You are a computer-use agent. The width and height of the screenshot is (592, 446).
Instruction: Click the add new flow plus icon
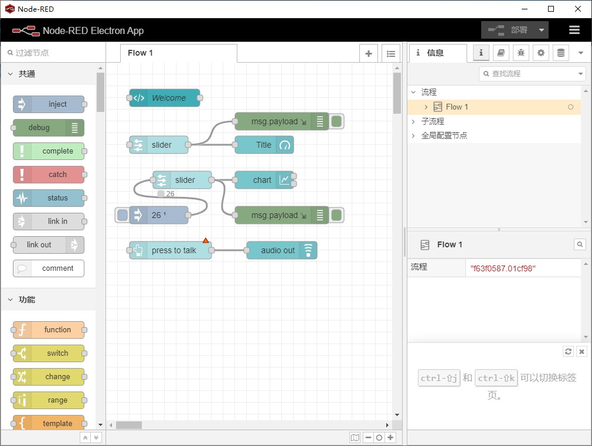pos(368,53)
